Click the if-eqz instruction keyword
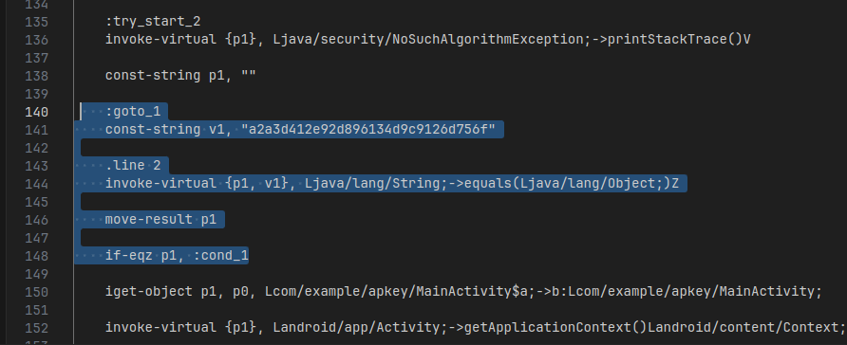Screen dimensions: 847x345 (x=128, y=256)
